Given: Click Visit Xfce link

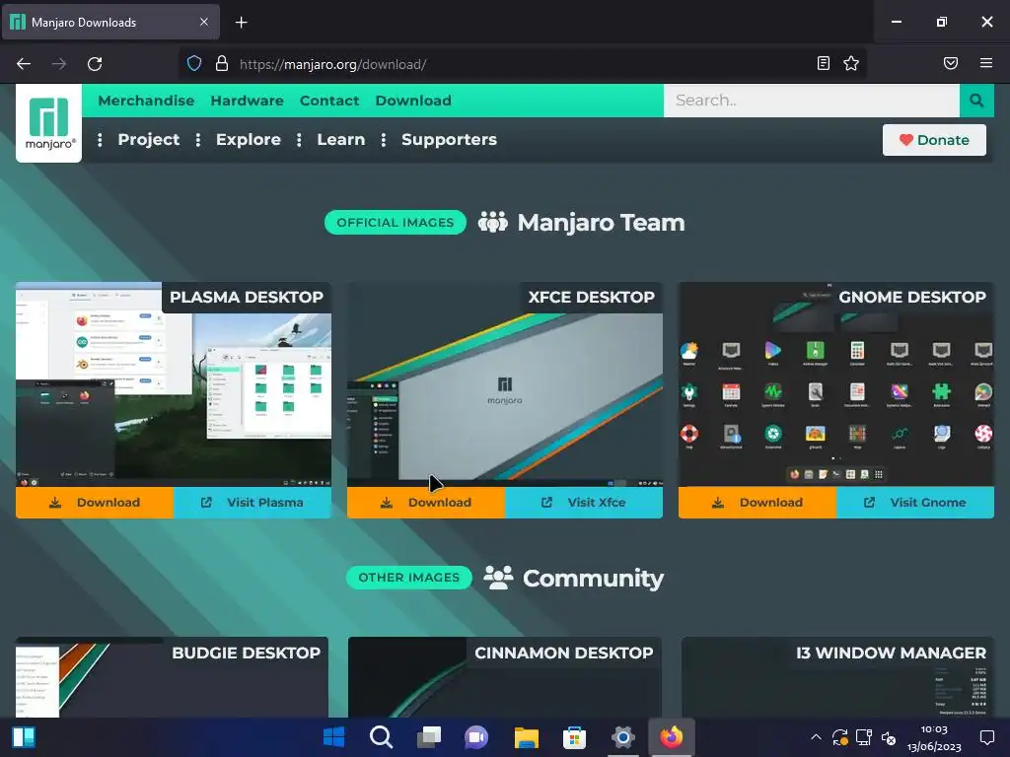Looking at the screenshot, I should click(x=584, y=503).
